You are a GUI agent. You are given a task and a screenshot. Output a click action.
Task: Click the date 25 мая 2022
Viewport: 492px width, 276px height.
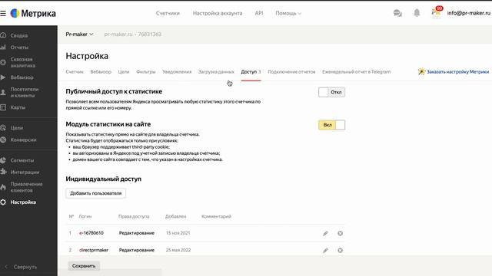tap(178, 250)
